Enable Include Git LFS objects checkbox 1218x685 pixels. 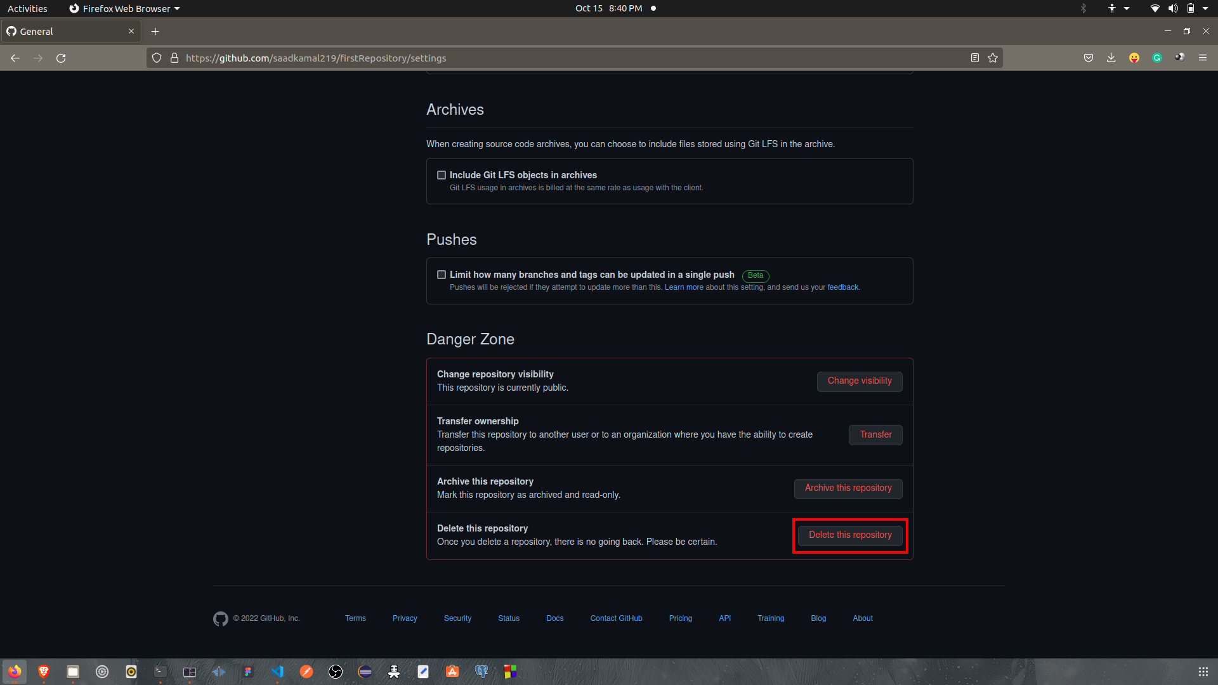point(442,175)
